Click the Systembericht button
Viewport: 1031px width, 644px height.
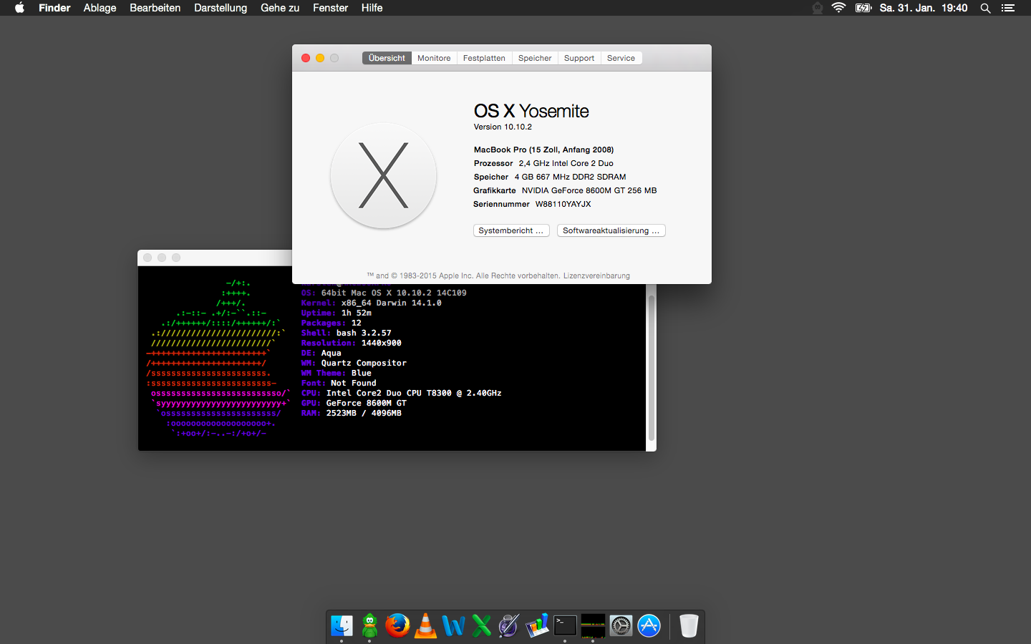511,230
